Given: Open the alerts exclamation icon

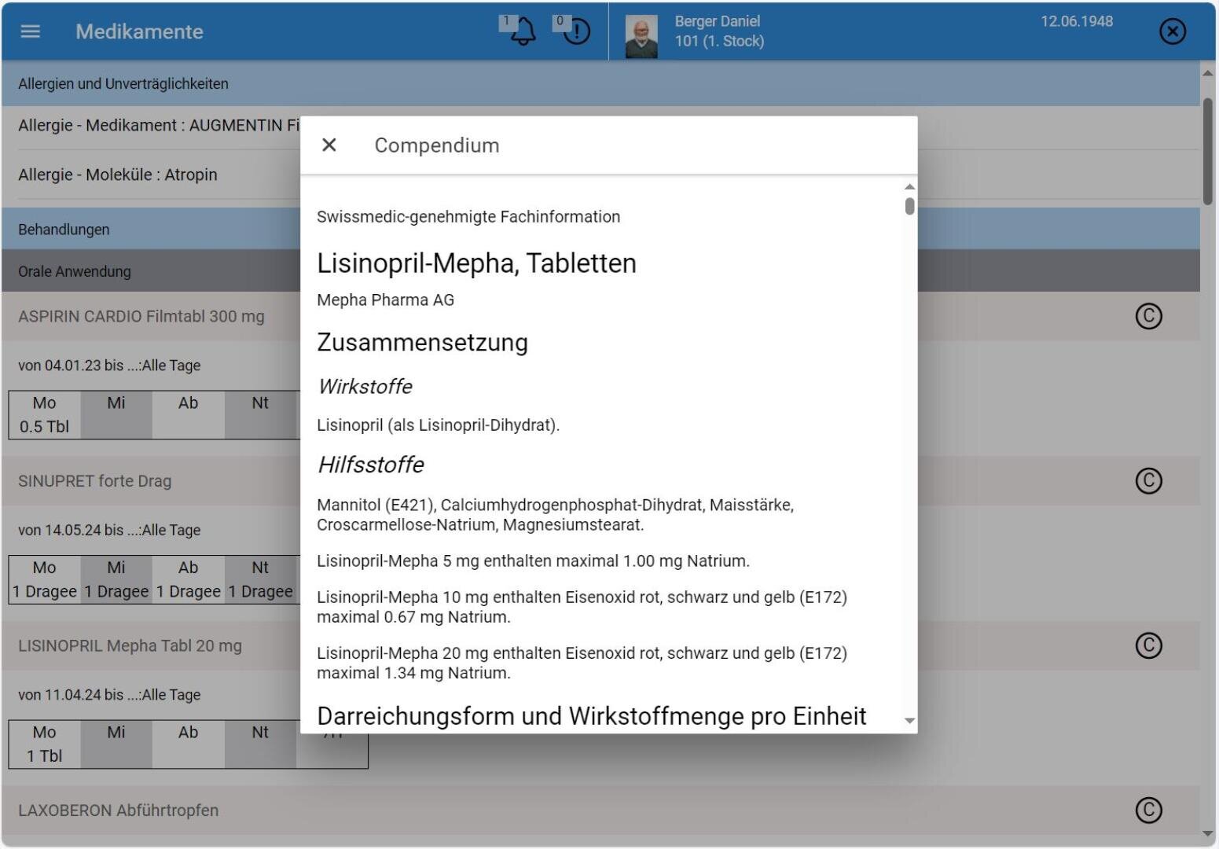Looking at the screenshot, I should click(575, 31).
